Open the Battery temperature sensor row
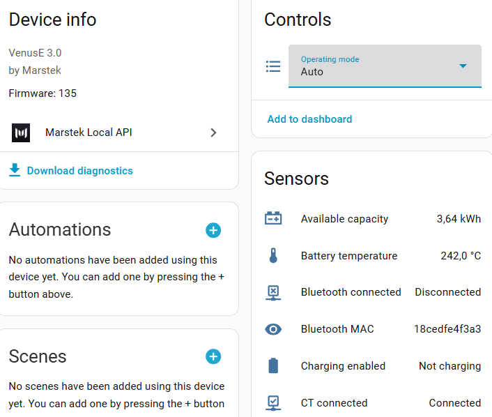The height and width of the screenshot is (417, 492). tap(349, 256)
